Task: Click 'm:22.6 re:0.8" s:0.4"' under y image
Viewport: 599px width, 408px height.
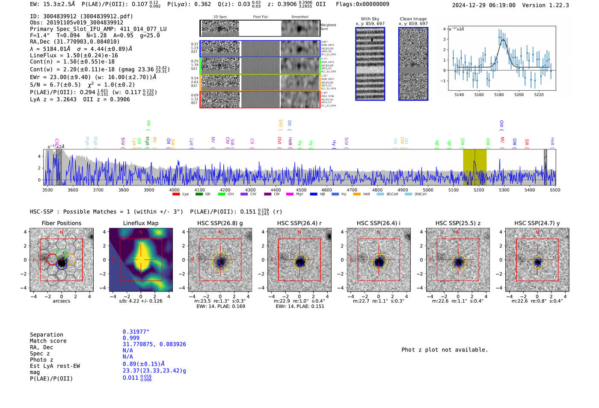Action: pos(537,301)
